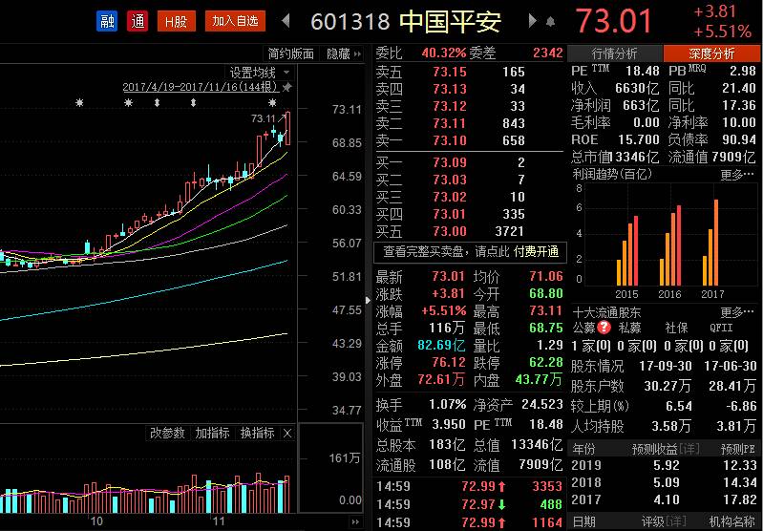Select the 2018 forecast row
763x531 pixels.
click(664, 482)
